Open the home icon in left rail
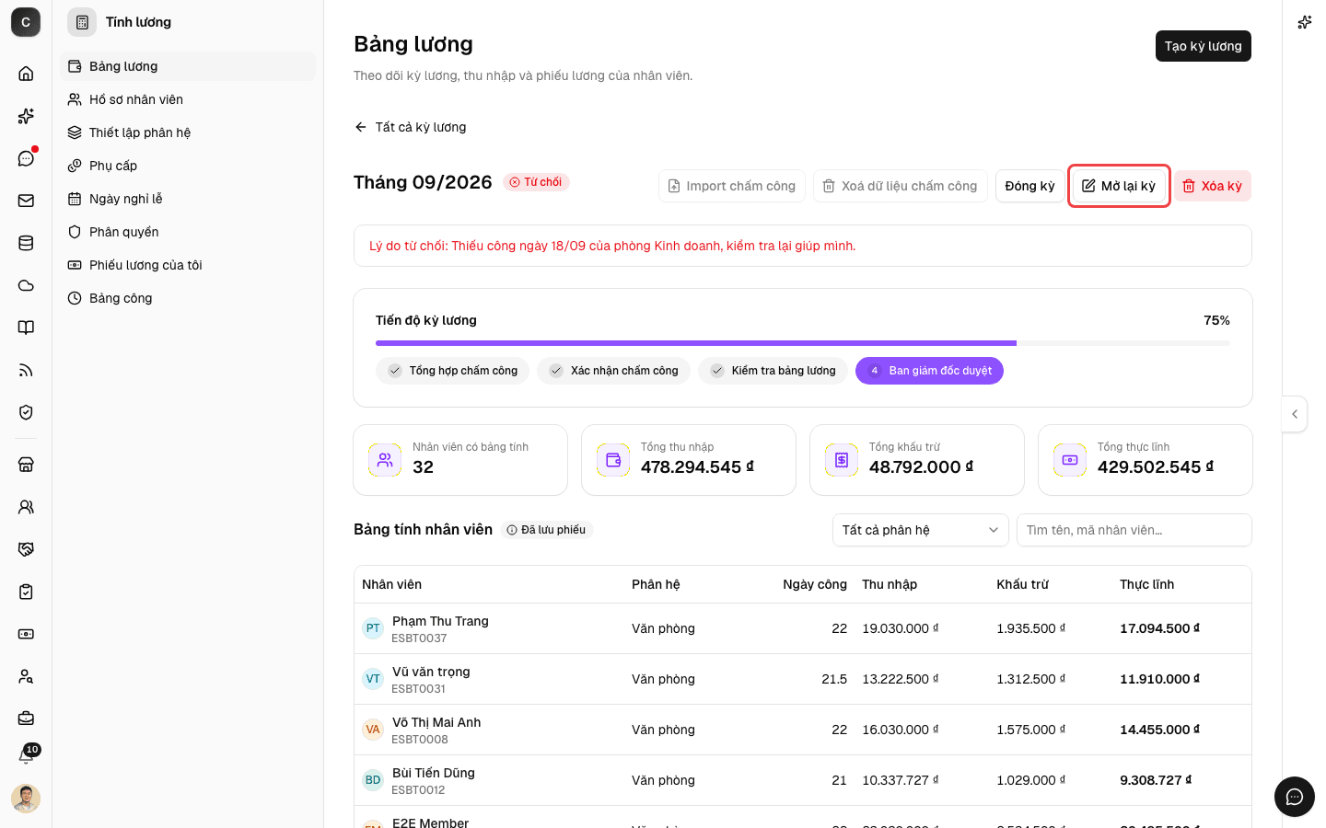Image resolution: width=1326 pixels, height=828 pixels. click(x=26, y=74)
